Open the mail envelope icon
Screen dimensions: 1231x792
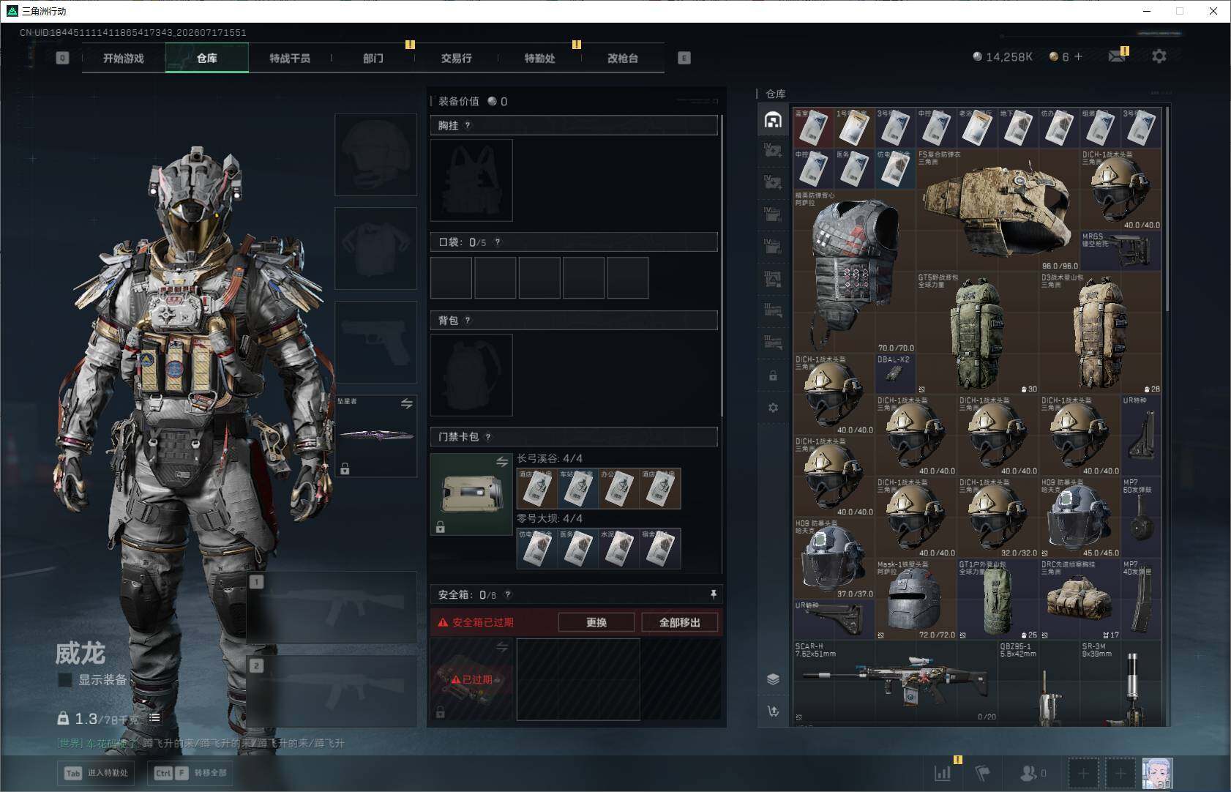coord(1117,56)
